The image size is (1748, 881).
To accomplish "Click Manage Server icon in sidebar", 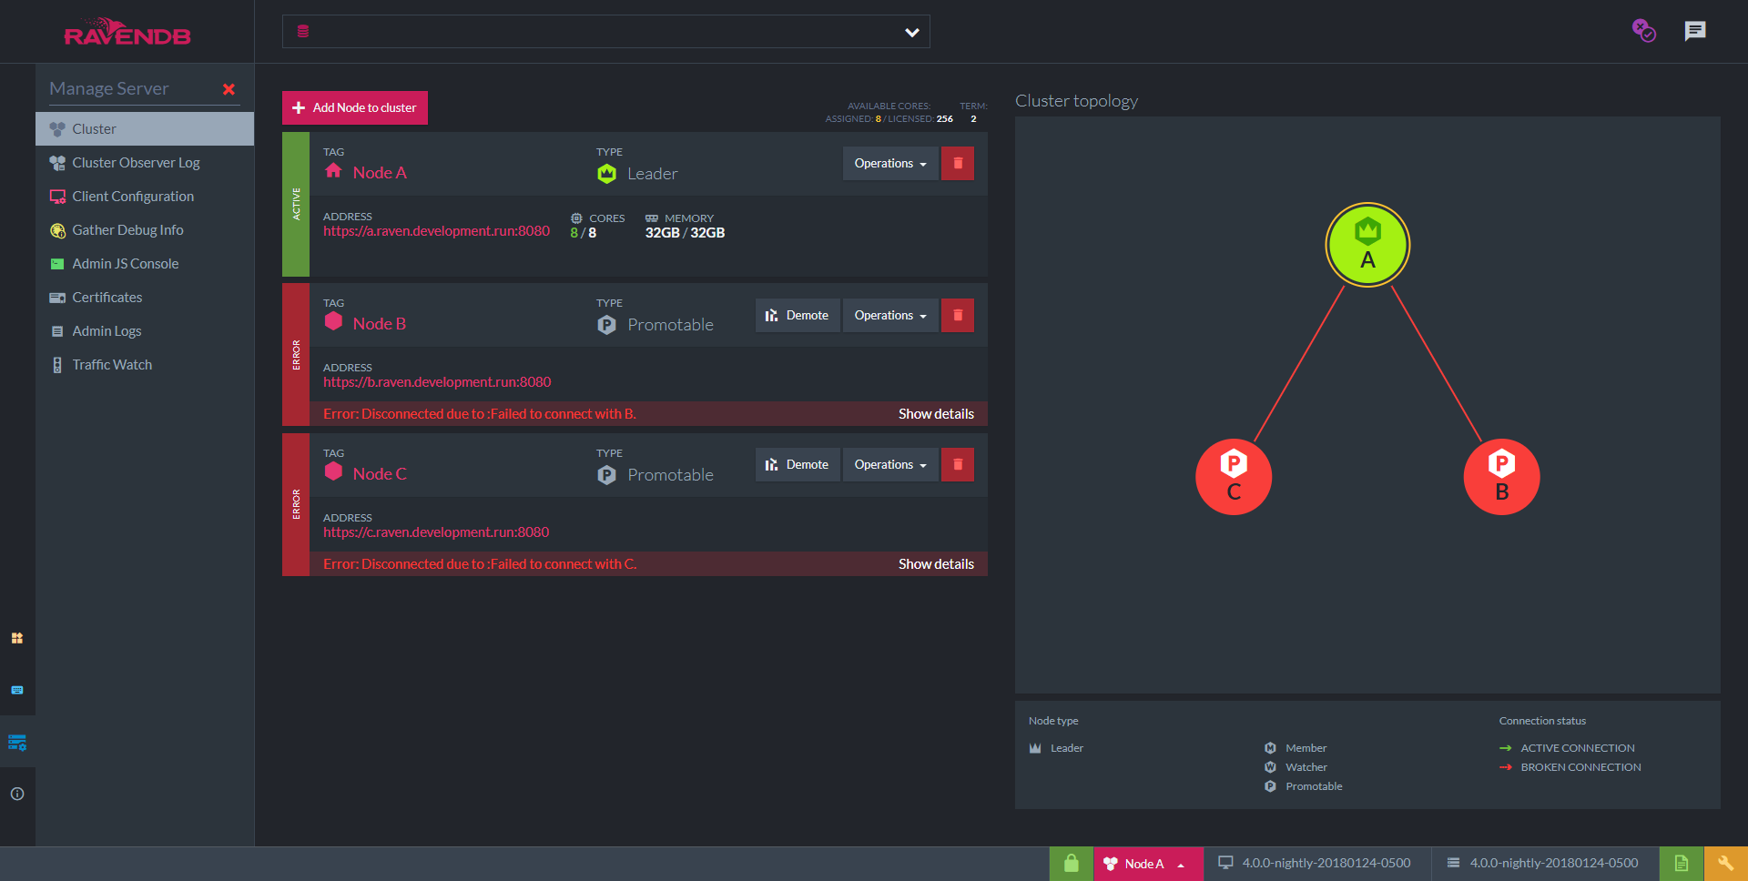I will 17,743.
